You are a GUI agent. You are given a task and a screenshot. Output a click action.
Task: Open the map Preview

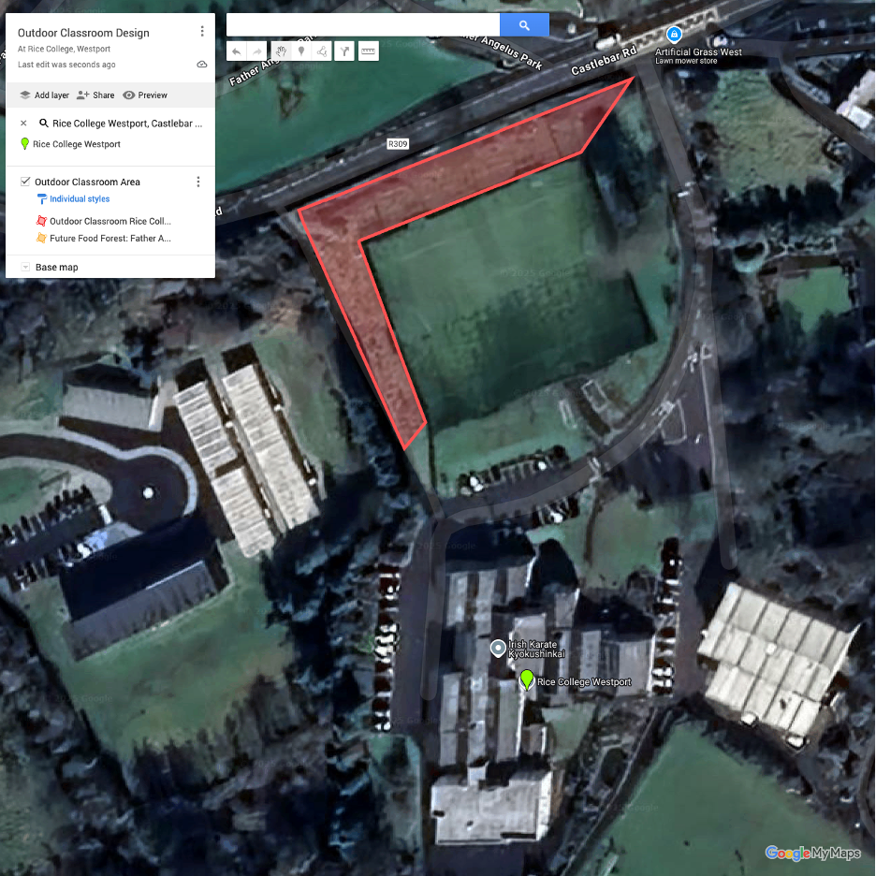(x=145, y=95)
